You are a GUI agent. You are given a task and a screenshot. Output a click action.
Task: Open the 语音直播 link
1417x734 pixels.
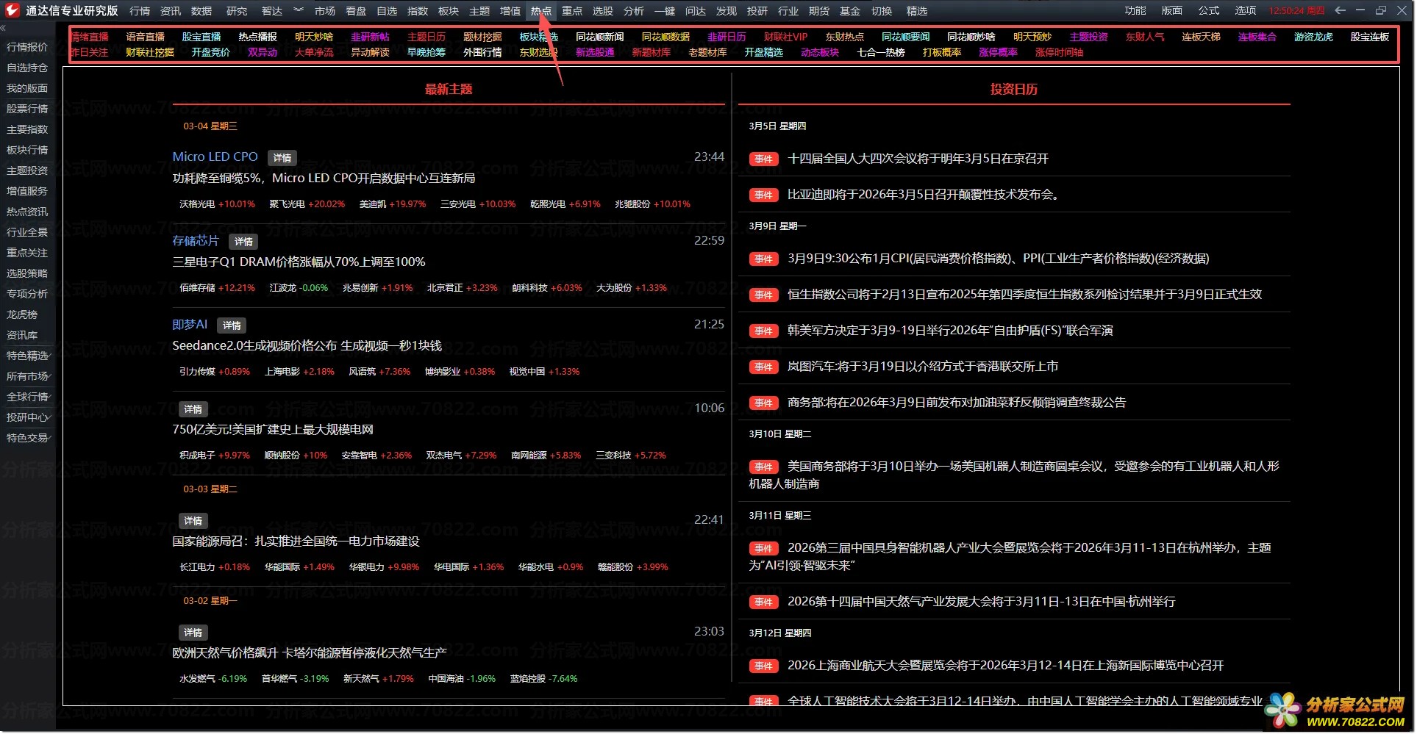pyautogui.click(x=146, y=37)
